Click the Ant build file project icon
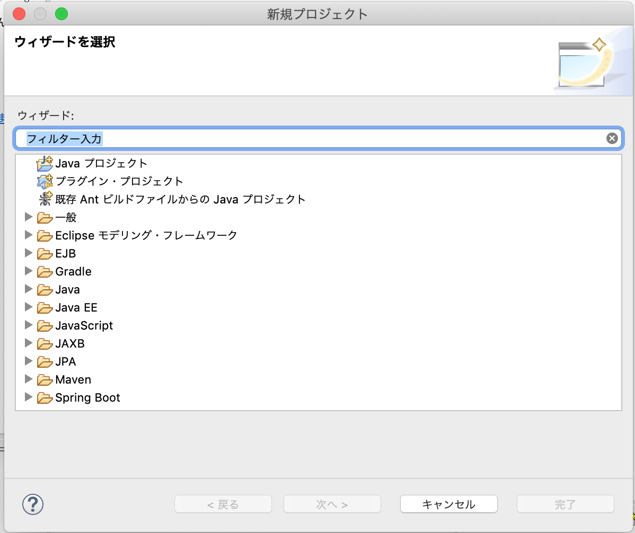The width and height of the screenshot is (635, 533). pos(46,199)
